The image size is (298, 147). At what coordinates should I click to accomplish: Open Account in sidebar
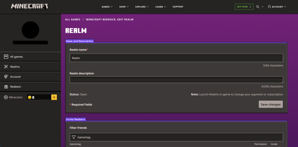30,77
